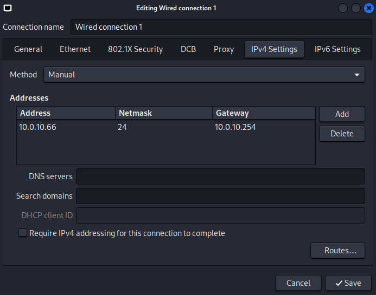Open the IPv6 Settings tab
376x295 pixels.
coord(337,49)
